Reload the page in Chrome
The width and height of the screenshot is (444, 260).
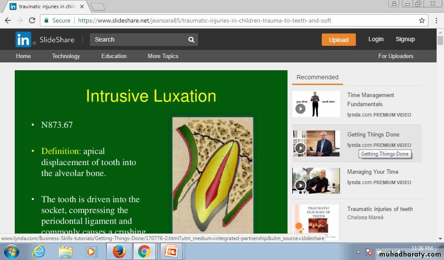tap(32, 20)
